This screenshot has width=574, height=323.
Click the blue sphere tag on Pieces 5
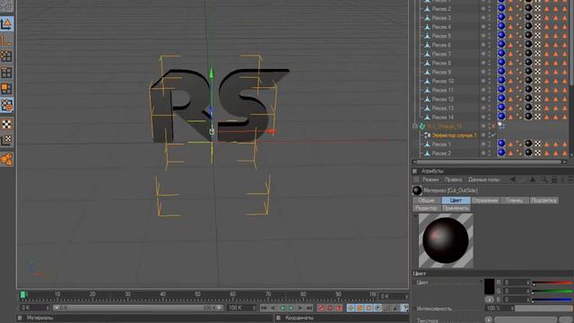(x=501, y=36)
